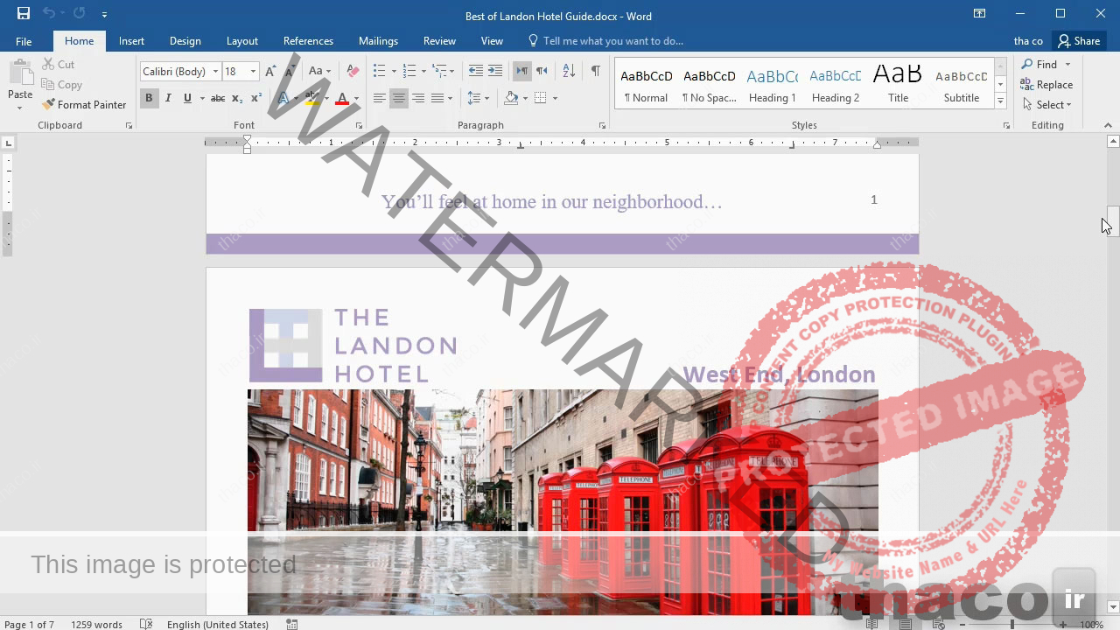Open the File menu

(24, 41)
